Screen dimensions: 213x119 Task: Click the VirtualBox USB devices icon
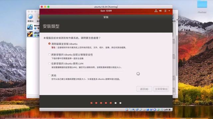(140, 109)
